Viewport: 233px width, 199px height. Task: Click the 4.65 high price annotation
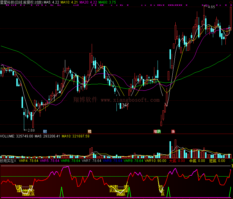tap(211, 7)
